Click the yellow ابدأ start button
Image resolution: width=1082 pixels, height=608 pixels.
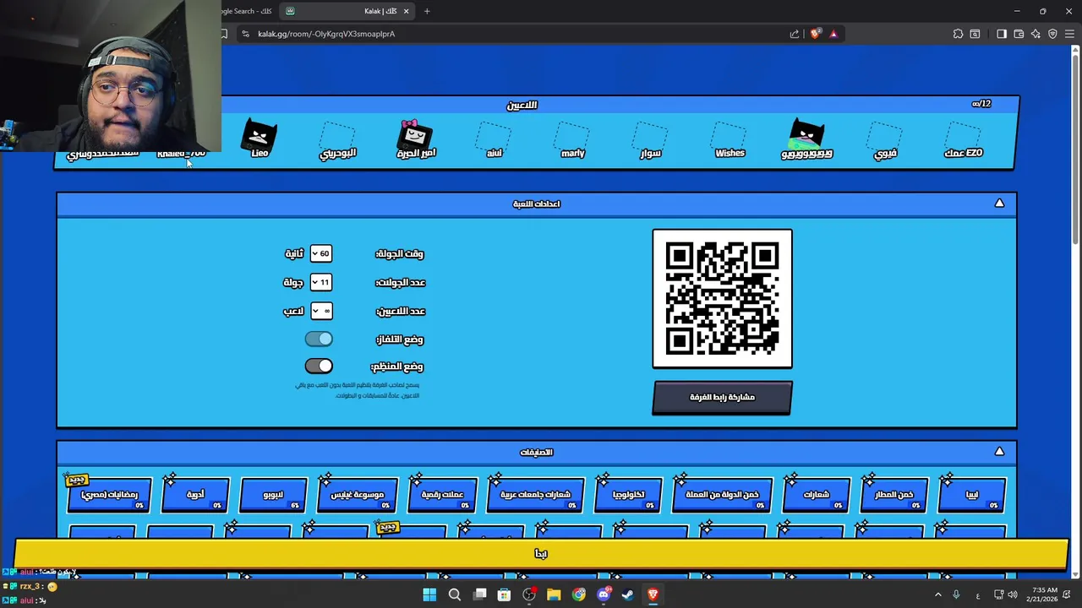[541, 553]
